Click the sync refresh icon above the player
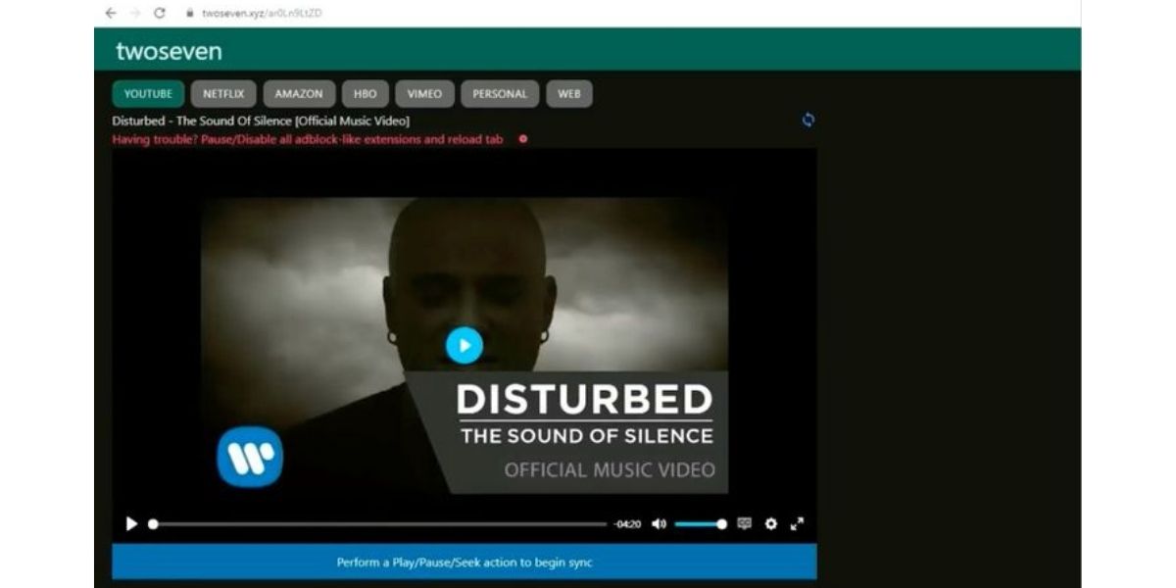The height and width of the screenshot is (588, 1176). [809, 120]
